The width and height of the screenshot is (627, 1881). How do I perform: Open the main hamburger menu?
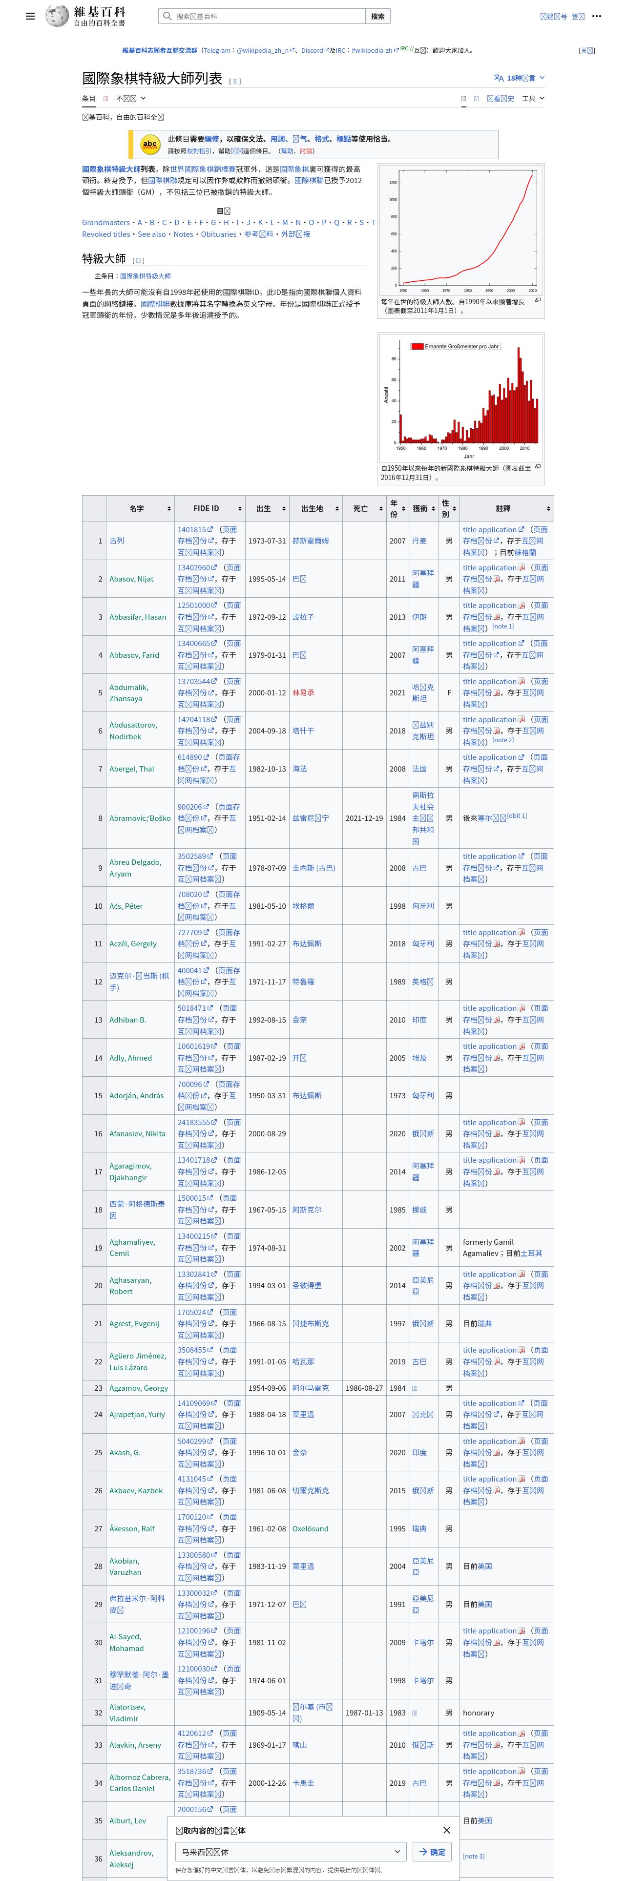(x=30, y=16)
